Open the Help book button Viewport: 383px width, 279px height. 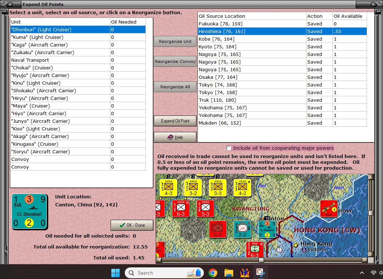175,137
